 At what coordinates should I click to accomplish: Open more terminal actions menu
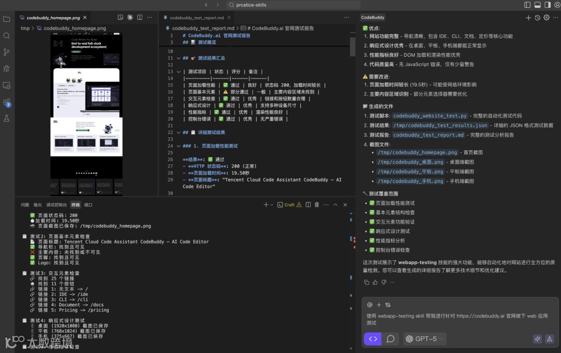326,205
